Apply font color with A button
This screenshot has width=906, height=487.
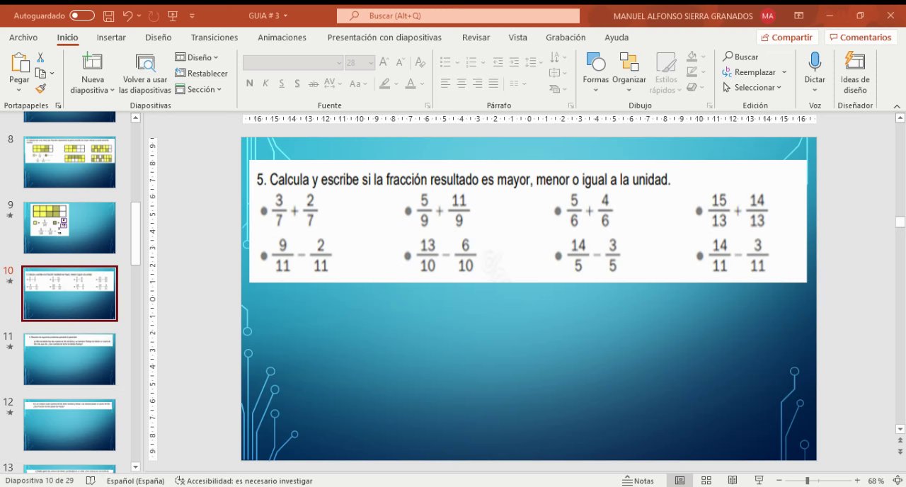coord(410,84)
